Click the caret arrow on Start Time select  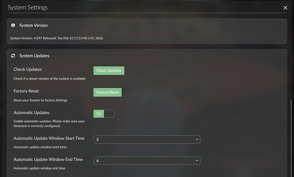(x=196, y=139)
